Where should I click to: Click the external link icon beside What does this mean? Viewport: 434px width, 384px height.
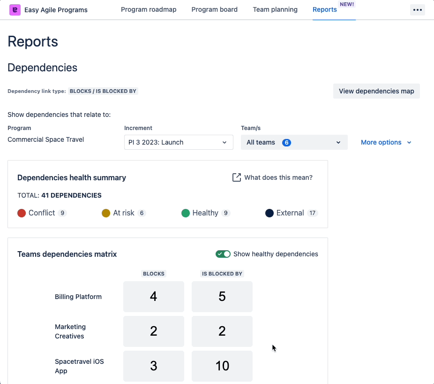[238, 177]
